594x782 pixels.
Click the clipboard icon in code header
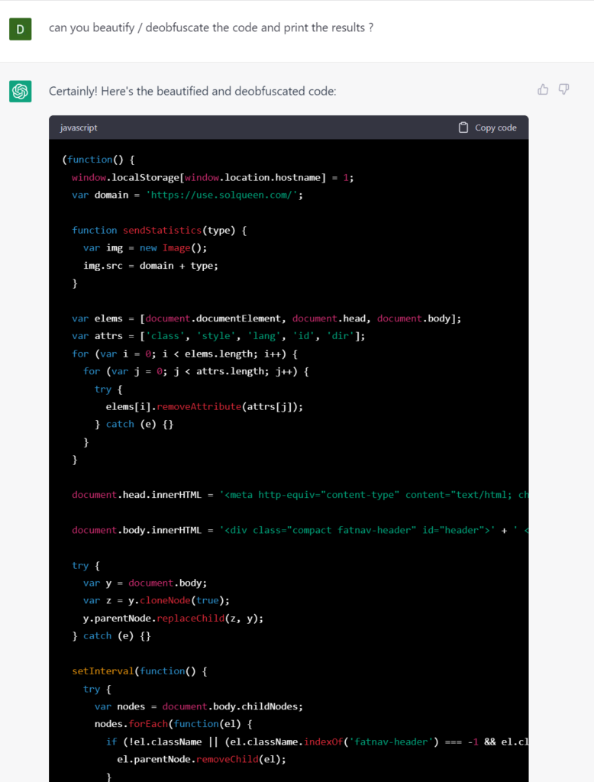(463, 128)
